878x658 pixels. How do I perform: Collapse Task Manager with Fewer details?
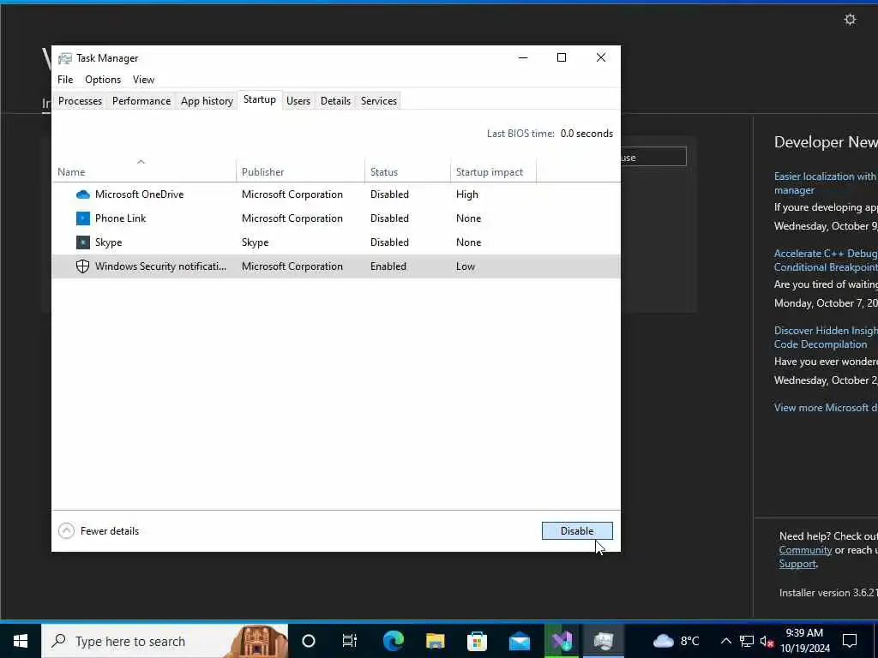[99, 531]
